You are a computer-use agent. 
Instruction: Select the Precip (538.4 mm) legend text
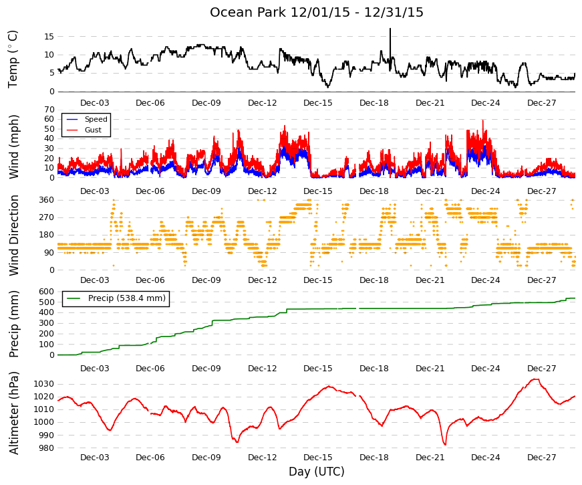pyautogui.click(x=127, y=298)
